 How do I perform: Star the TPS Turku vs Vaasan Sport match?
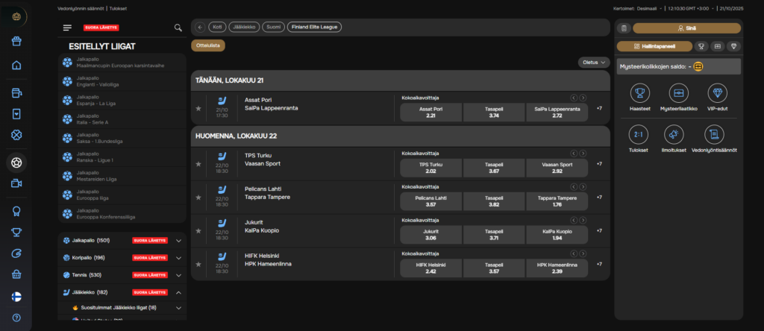pos(198,162)
